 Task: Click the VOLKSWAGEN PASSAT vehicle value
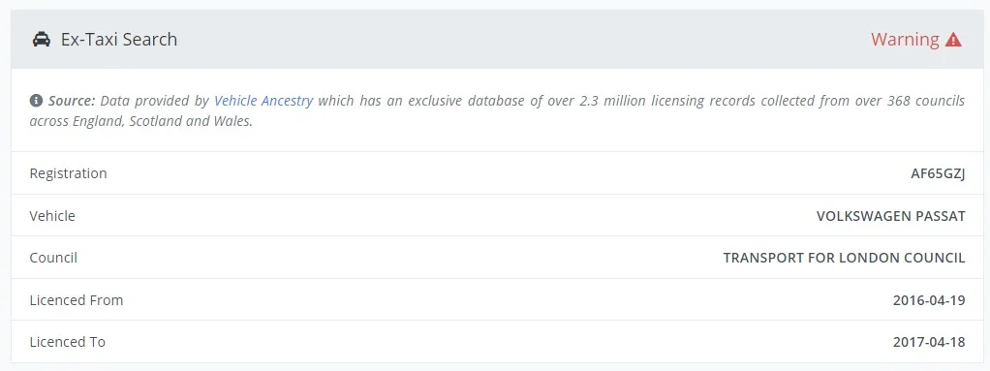tap(891, 216)
